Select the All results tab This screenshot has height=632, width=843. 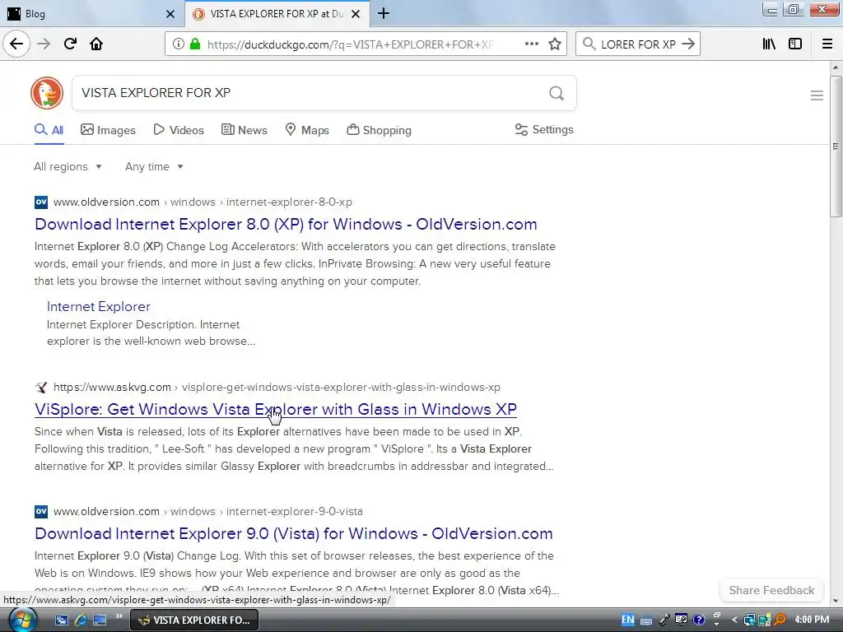point(49,130)
